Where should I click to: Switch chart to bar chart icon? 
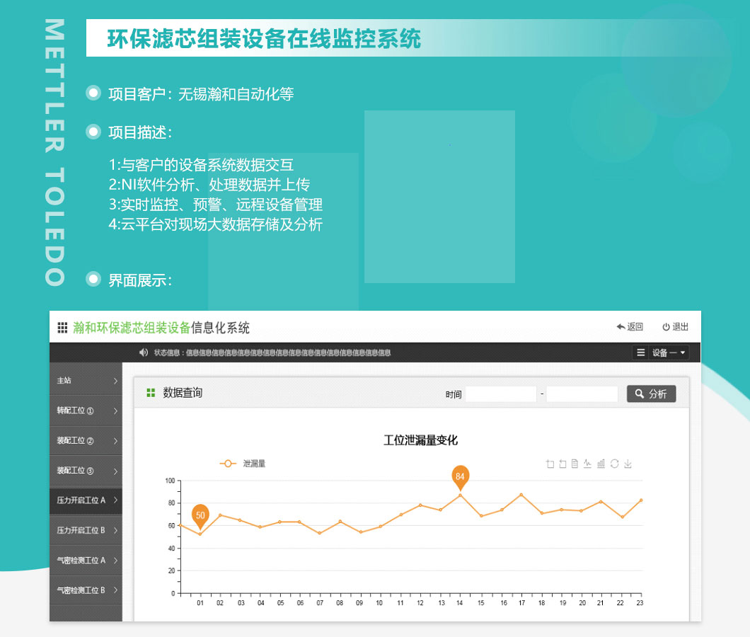pos(601,464)
